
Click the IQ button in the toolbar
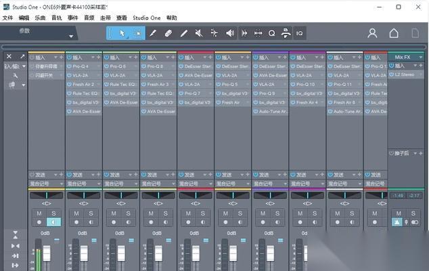point(299,33)
